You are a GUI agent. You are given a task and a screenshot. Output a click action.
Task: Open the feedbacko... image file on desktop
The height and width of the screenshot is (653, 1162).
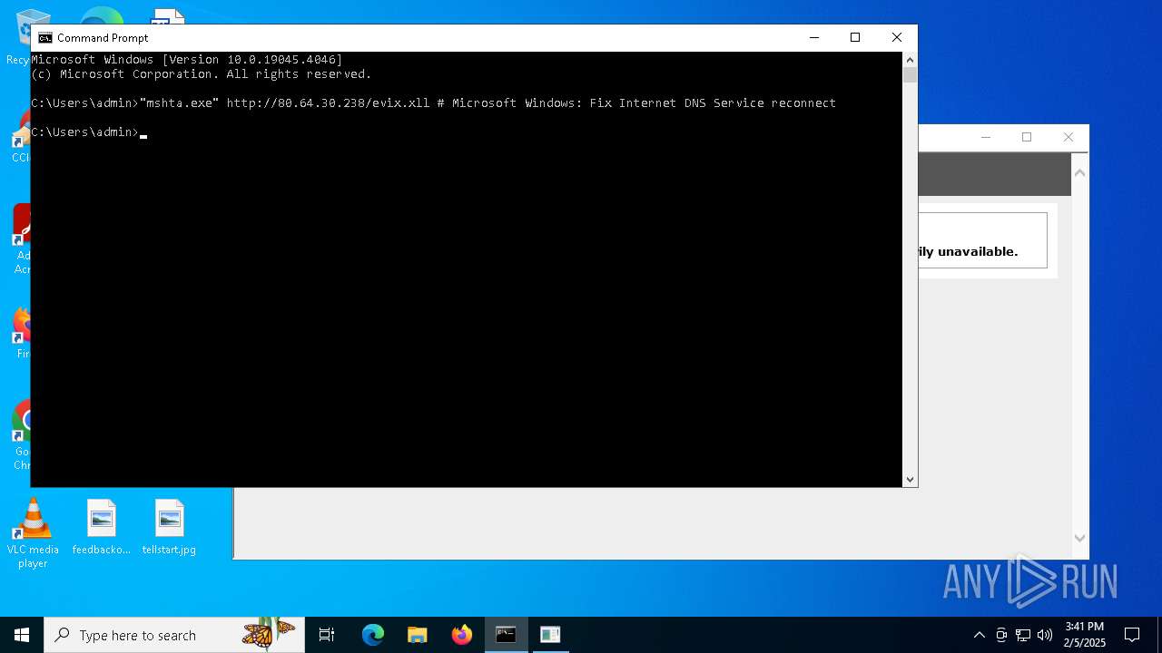(x=102, y=528)
